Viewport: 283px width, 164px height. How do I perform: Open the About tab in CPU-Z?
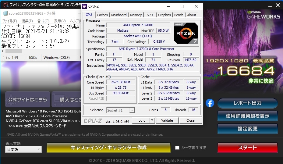pos(192,15)
